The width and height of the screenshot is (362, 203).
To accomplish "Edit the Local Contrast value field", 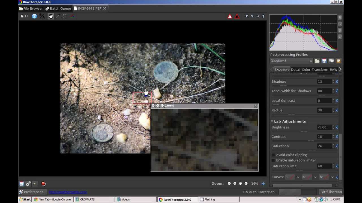I will click(x=324, y=101).
